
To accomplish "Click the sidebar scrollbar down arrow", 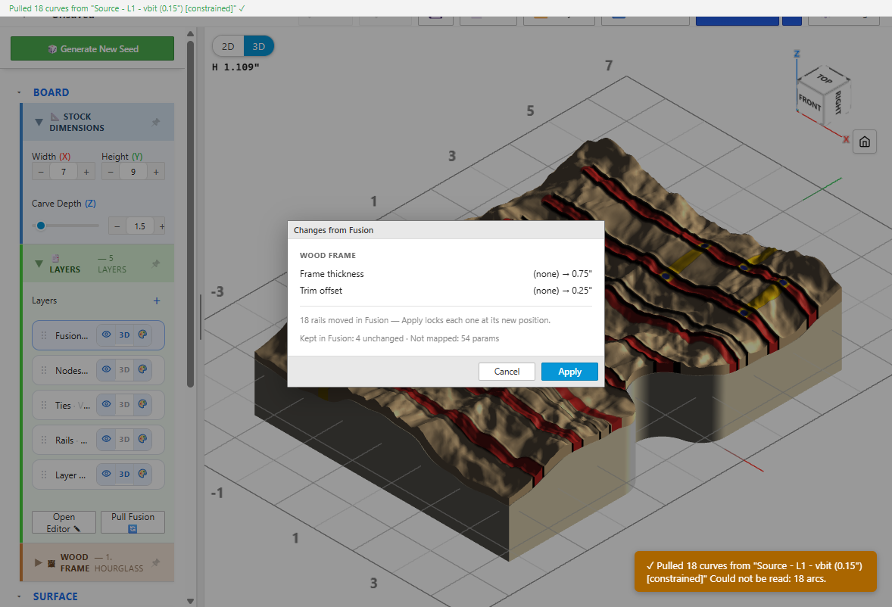I will click(x=191, y=601).
